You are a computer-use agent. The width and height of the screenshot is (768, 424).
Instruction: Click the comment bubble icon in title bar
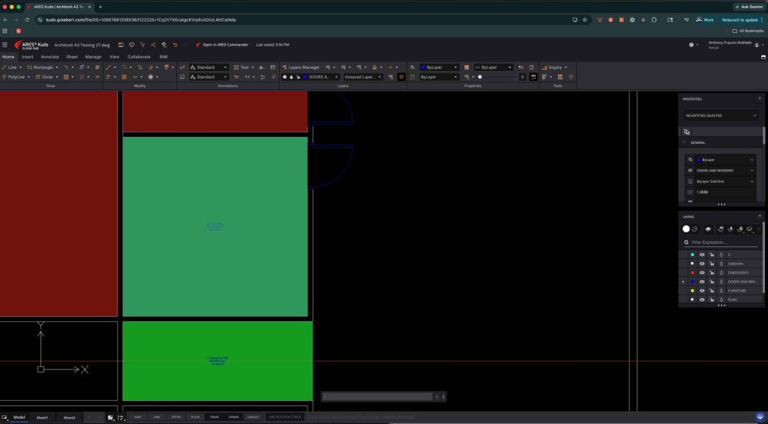132,44
